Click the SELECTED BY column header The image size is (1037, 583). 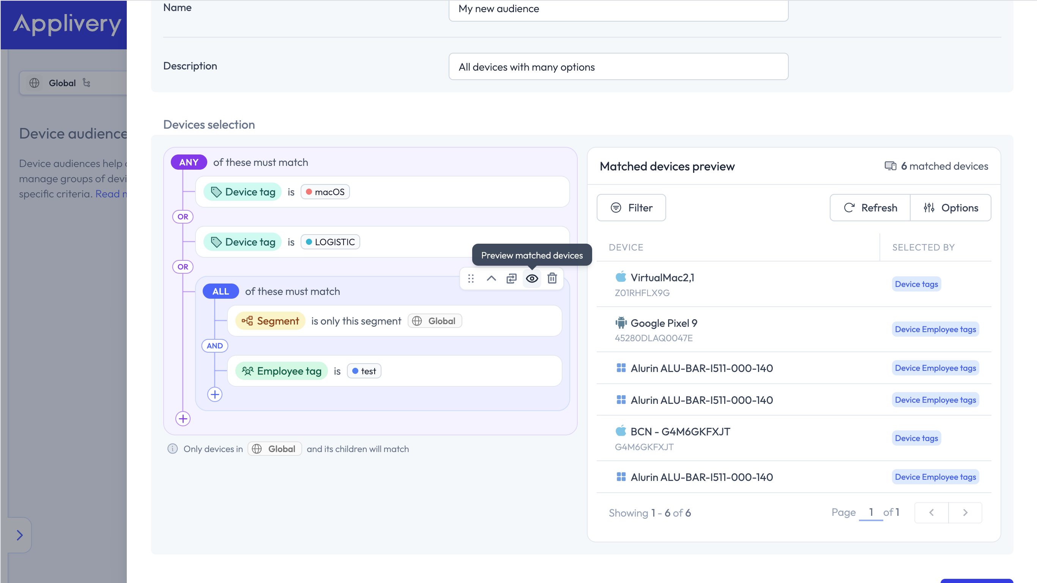pyautogui.click(x=924, y=247)
